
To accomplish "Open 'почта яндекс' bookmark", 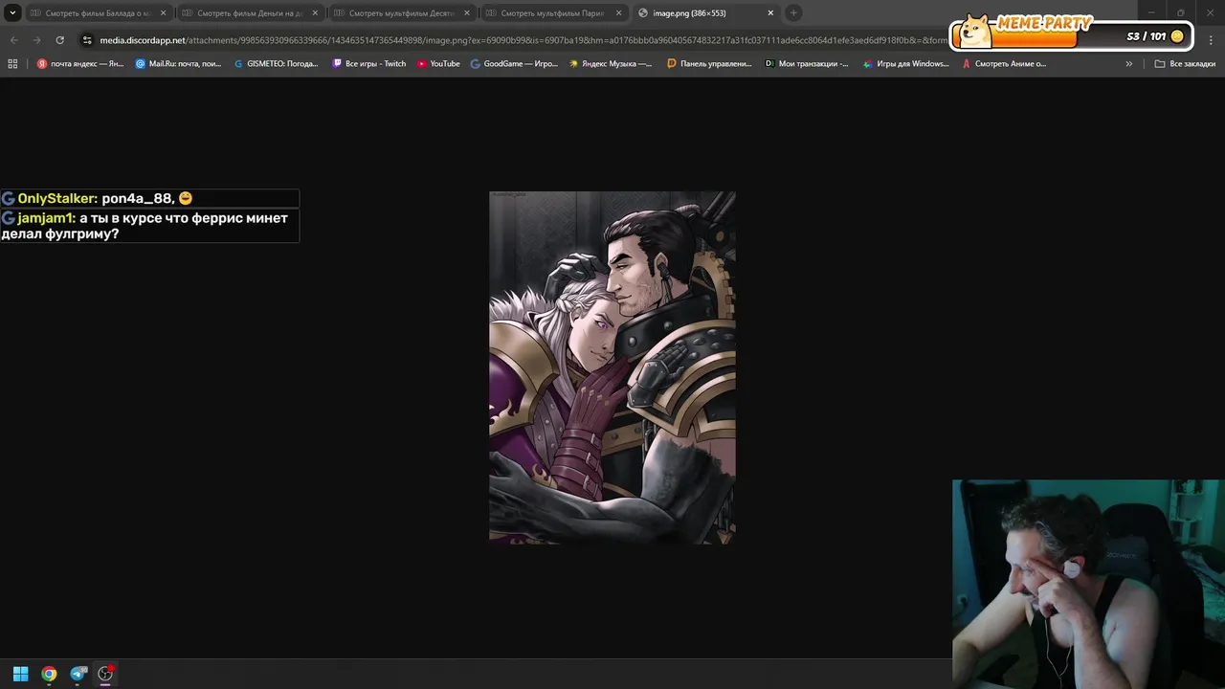I will pyautogui.click(x=80, y=64).
